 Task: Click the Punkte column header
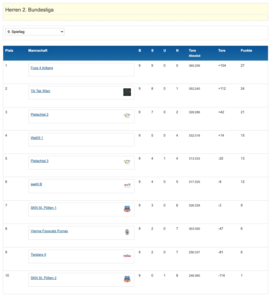tap(246, 51)
